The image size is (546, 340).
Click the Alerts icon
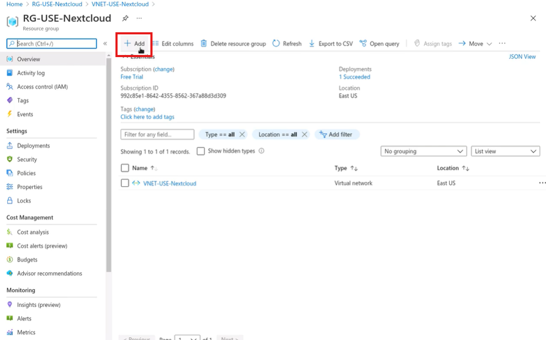coord(10,318)
